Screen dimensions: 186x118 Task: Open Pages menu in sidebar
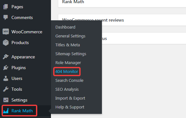coord(17,7)
